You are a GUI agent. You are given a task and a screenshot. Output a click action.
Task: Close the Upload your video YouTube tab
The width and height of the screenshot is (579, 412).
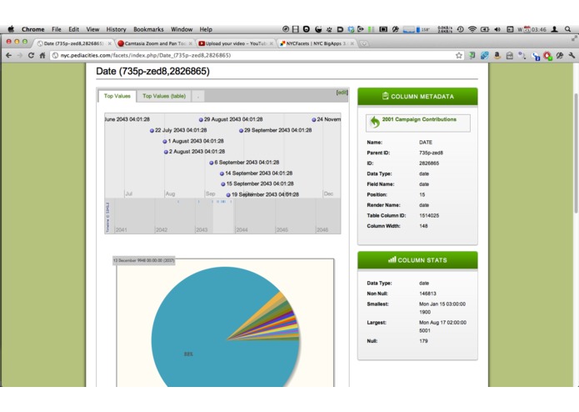click(272, 43)
